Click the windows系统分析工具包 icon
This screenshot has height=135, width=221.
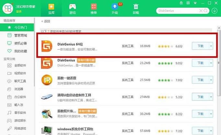(x=47, y=130)
